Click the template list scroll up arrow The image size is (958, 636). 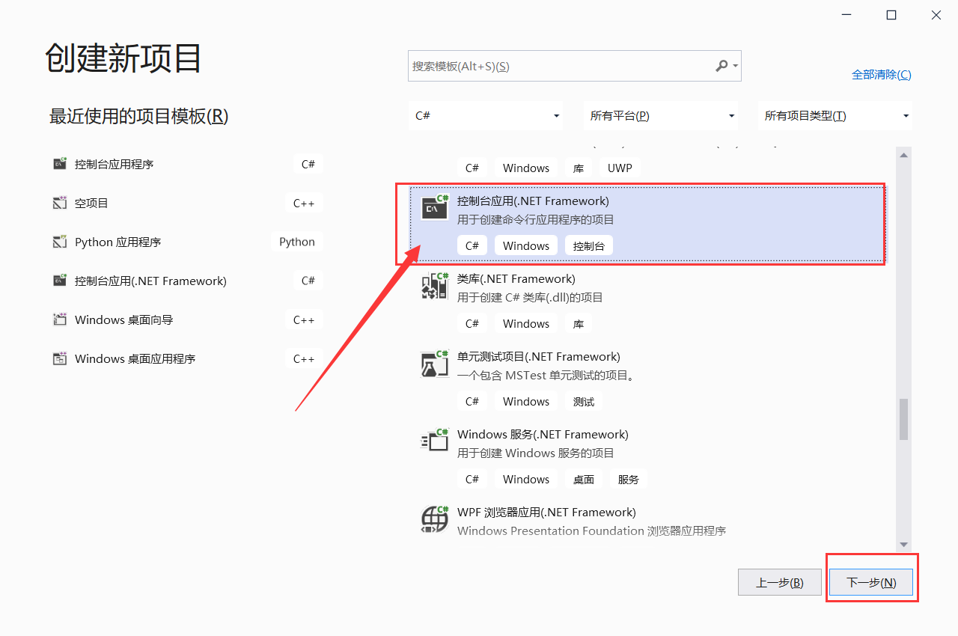pyautogui.click(x=904, y=155)
